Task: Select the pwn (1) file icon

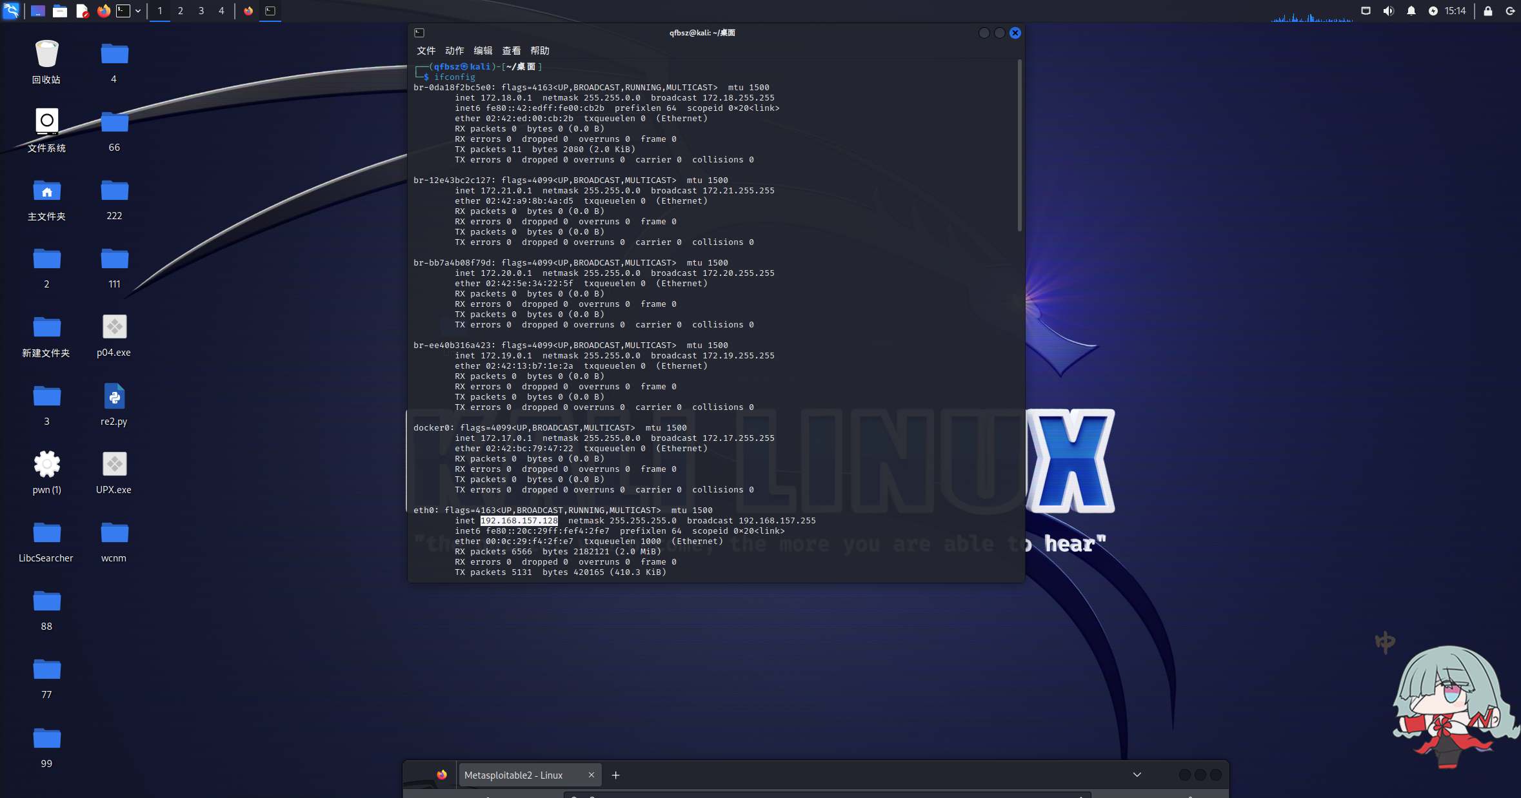Action: point(46,473)
